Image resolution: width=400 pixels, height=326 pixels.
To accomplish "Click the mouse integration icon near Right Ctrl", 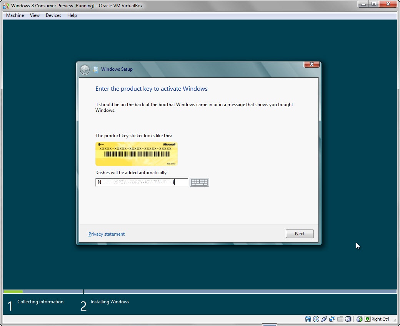I will coord(360,319).
